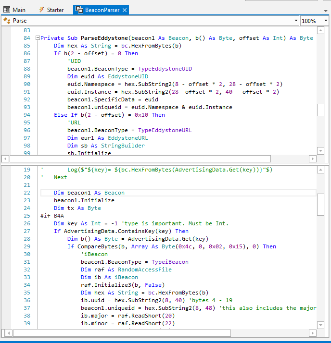Click line number 22 in lower pane
The height and width of the screenshot is (343, 331).
point(27,193)
